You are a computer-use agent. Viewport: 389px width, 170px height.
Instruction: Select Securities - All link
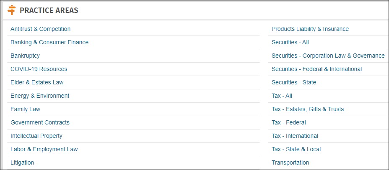pos(290,42)
